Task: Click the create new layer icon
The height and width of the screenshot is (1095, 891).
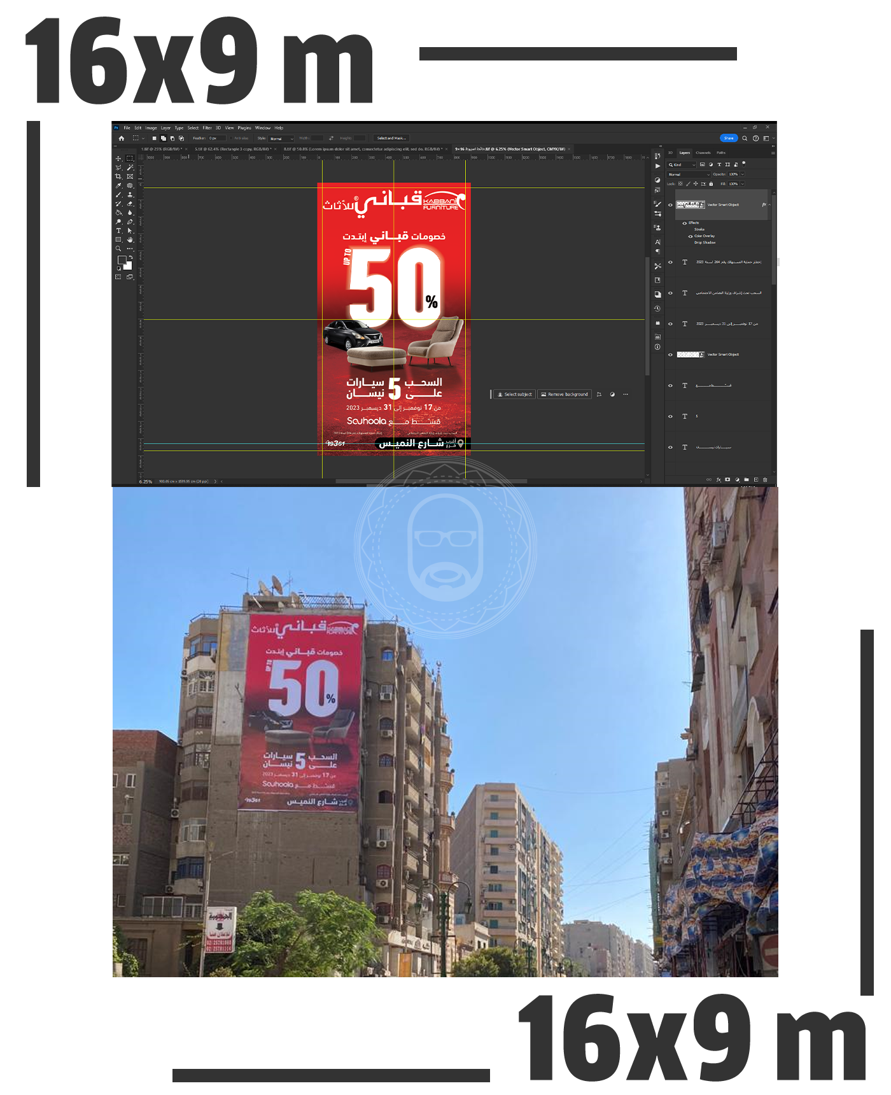Action: (x=756, y=479)
